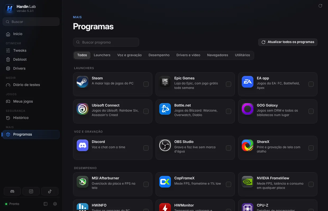
Task: Click the Epic Games app icon
Action: click(x=165, y=82)
